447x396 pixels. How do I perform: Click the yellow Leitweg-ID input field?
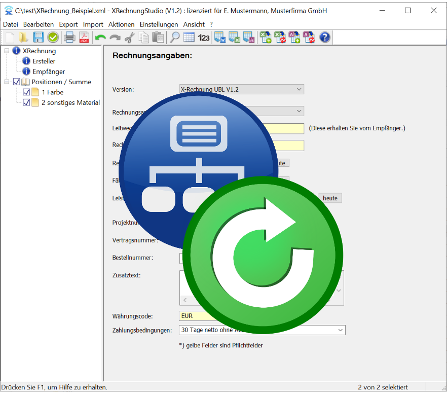pyautogui.click(x=285, y=128)
